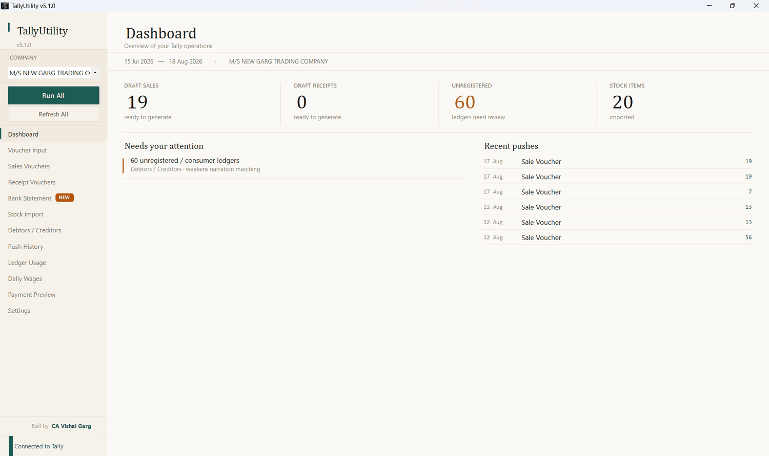769x456 pixels.
Task: Open the Ledger Usage page
Action: pyautogui.click(x=53, y=263)
